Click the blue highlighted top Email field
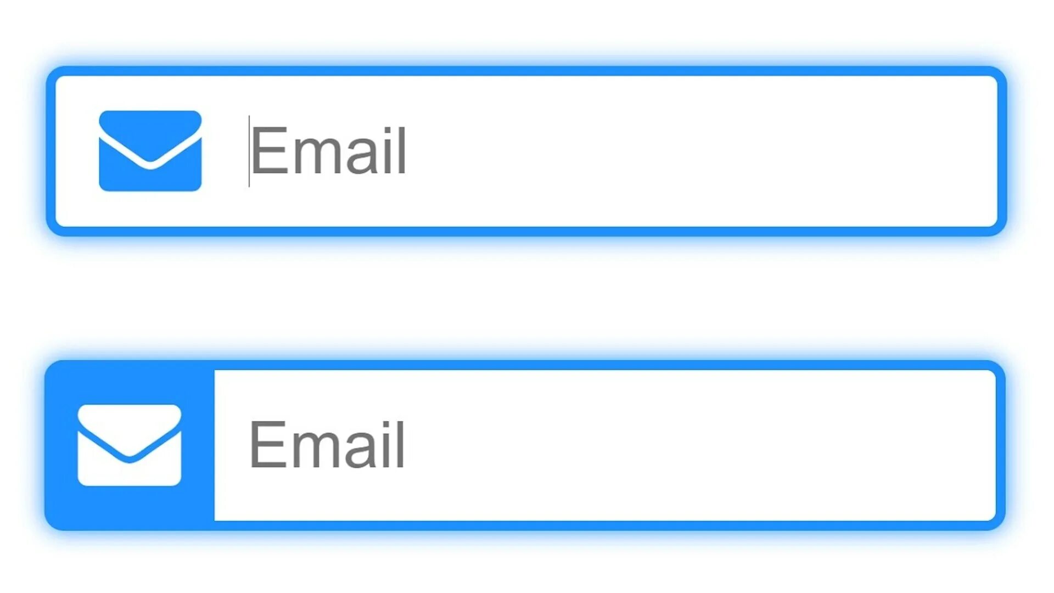 point(527,150)
